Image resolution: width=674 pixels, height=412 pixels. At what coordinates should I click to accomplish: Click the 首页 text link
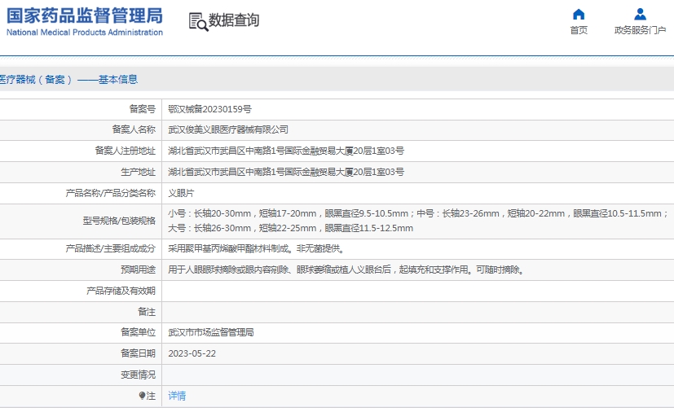(x=579, y=30)
